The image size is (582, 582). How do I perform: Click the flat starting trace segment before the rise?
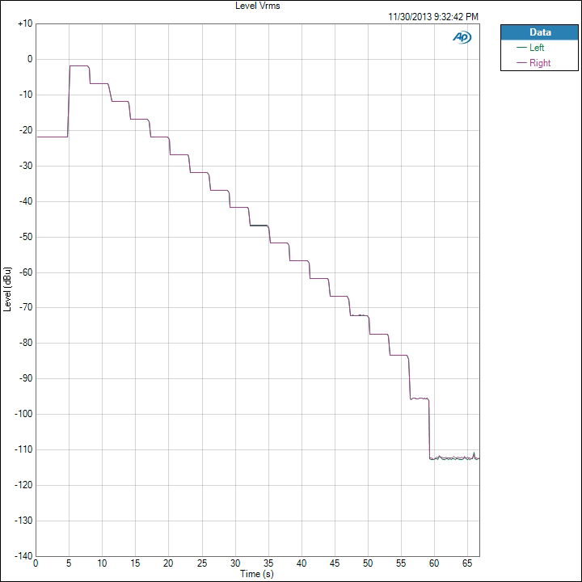coord(52,137)
